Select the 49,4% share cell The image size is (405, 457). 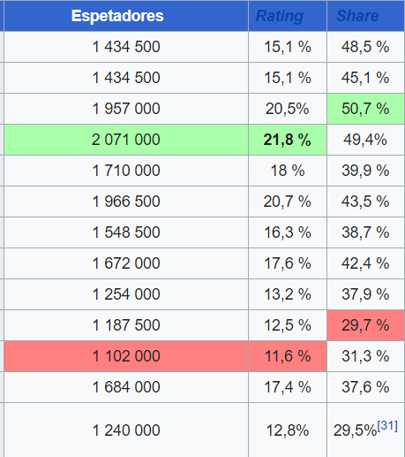click(366, 140)
